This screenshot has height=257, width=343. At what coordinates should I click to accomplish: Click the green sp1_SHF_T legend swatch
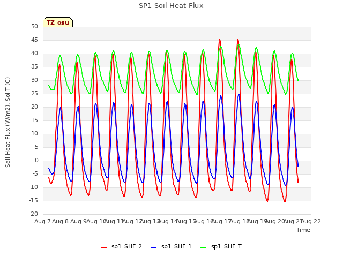click(x=204, y=247)
